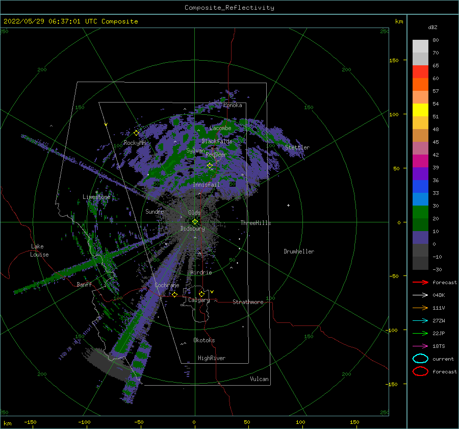This screenshot has width=459, height=429.
Task: Click the RedDeer label on the map
Action: pyautogui.click(x=216, y=155)
